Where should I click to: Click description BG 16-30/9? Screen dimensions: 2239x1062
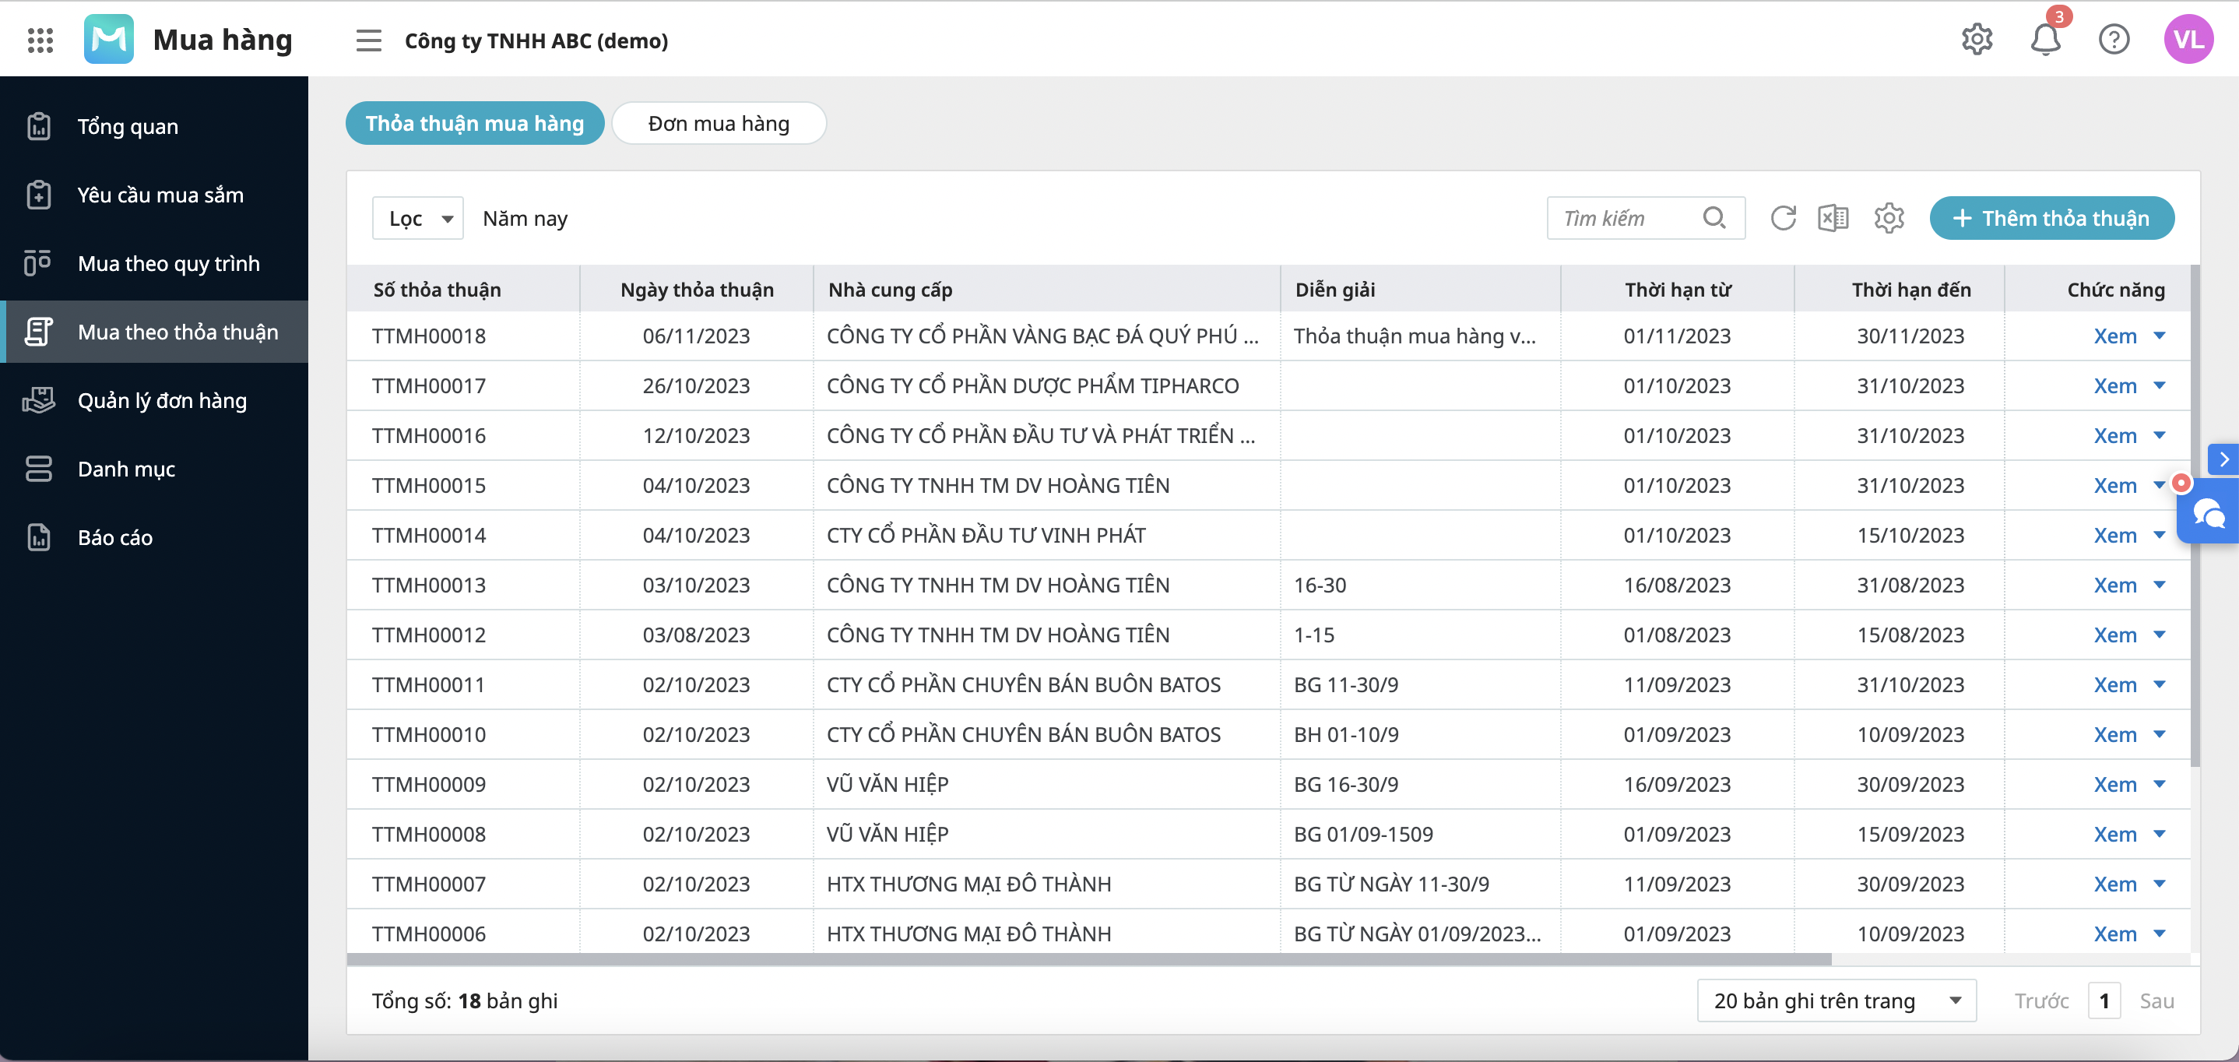pyautogui.click(x=1345, y=785)
